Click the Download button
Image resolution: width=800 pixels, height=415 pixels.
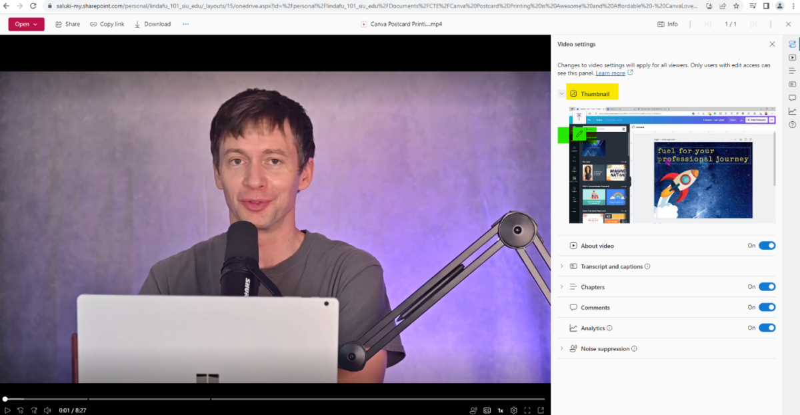pos(152,23)
